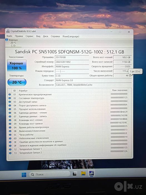This screenshot has width=146, height=195.
Task: Select the Temperature Sensor 1 attribute text
Action: tap(30, 149)
